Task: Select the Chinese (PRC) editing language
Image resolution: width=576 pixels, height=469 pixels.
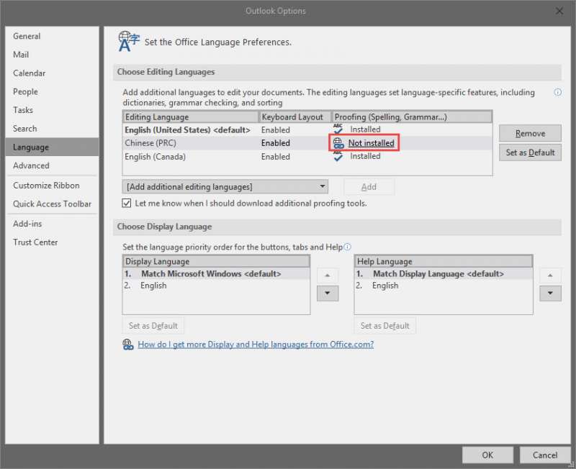Action: pyautogui.click(x=307, y=143)
